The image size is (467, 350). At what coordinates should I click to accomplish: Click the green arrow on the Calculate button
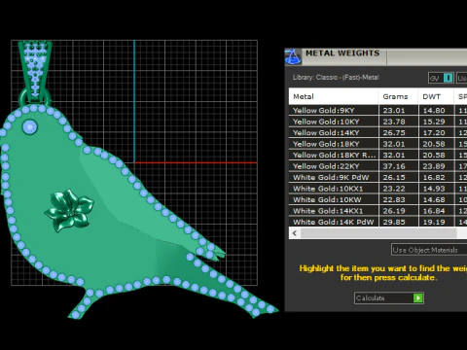(x=418, y=297)
